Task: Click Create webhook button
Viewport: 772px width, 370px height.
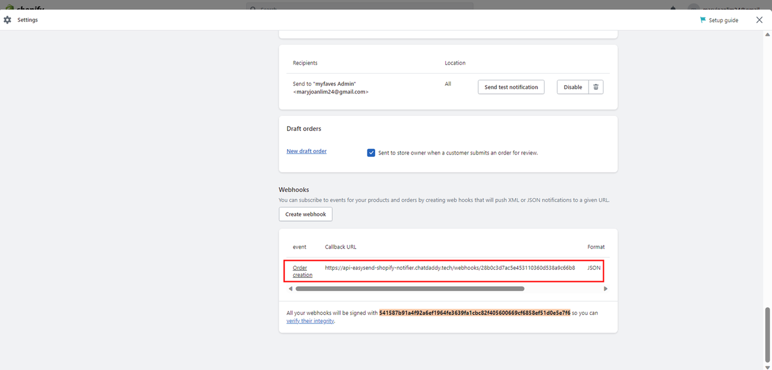Action: click(306, 214)
